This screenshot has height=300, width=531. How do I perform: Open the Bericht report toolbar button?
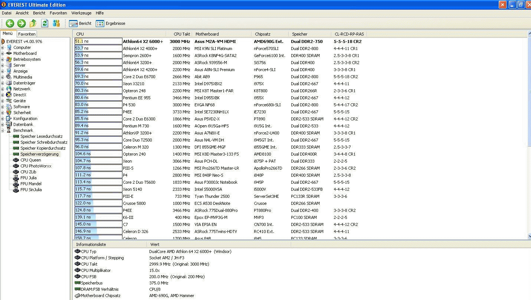pos(80,23)
